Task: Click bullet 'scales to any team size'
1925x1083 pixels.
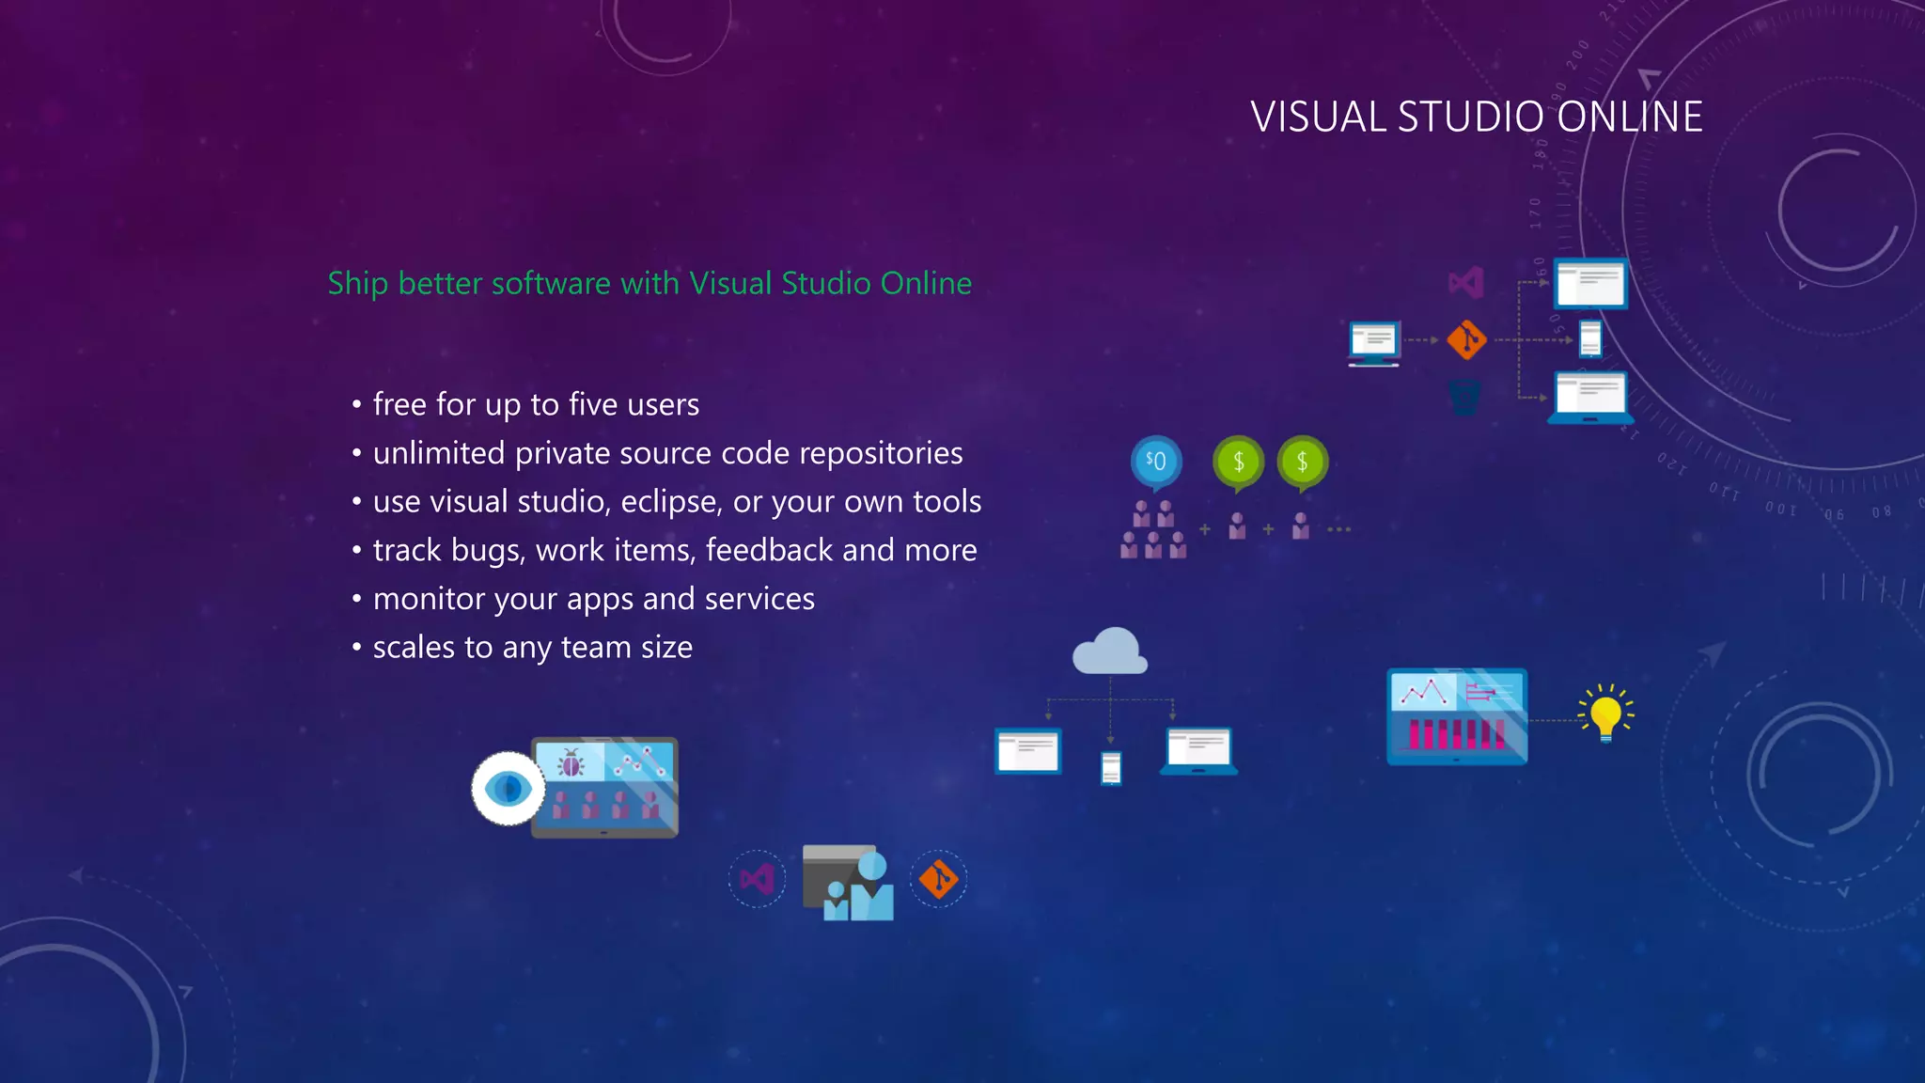Action: pos(533,647)
